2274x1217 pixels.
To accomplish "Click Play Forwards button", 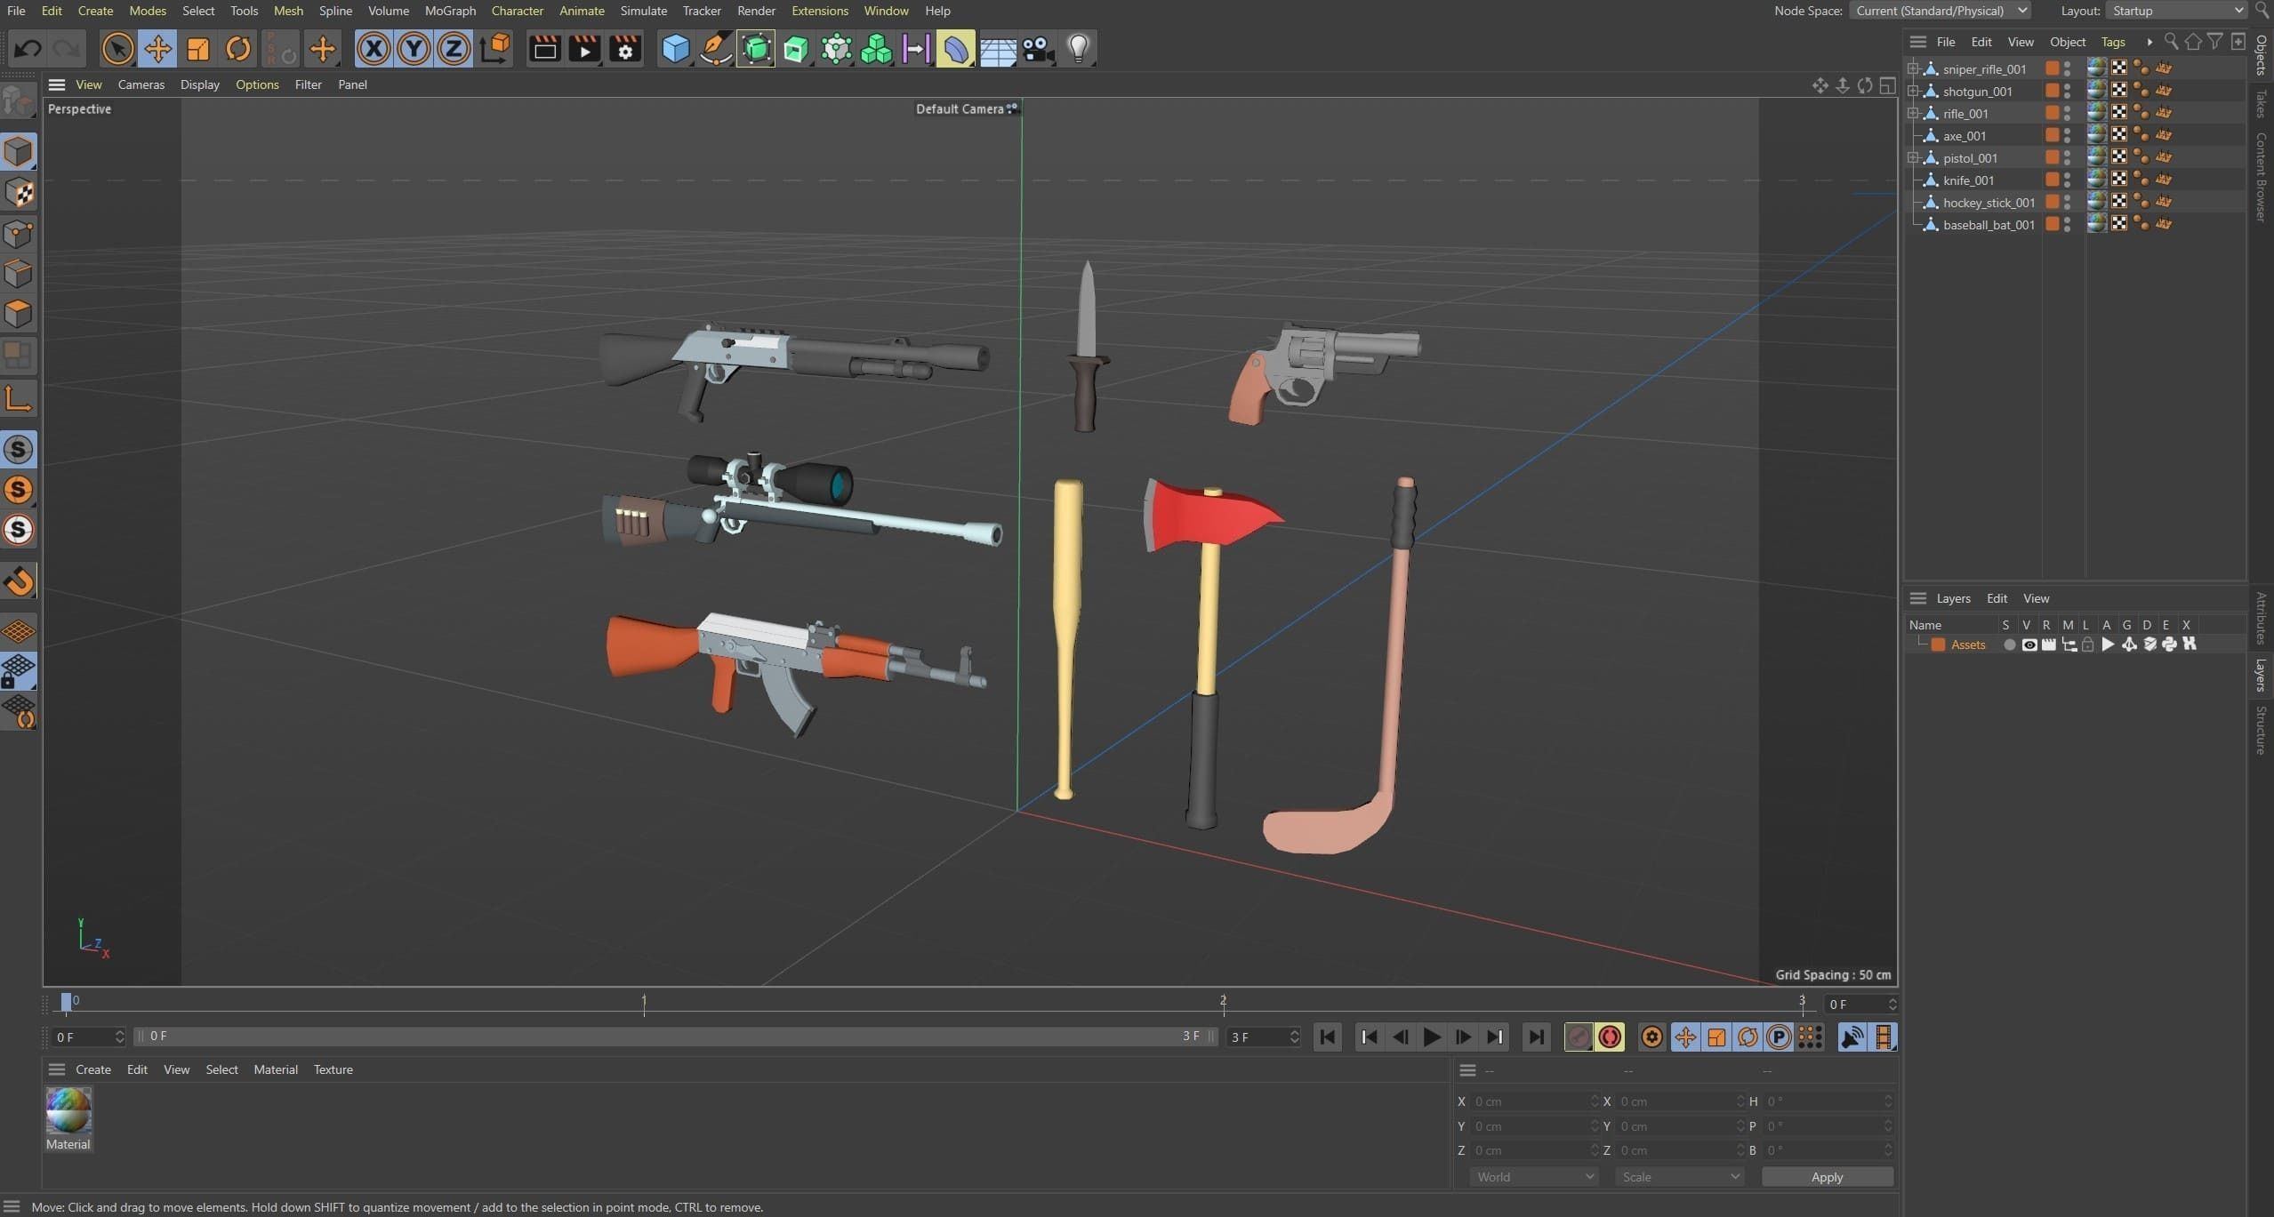I will [1431, 1037].
